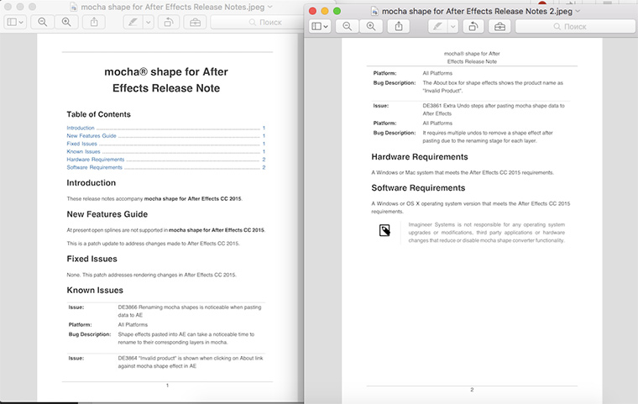The width and height of the screenshot is (638, 404).
Task: Click Software Requirements heading on page 2
Action: pos(418,188)
